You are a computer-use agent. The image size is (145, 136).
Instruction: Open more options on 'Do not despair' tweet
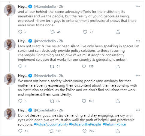click(138, 110)
